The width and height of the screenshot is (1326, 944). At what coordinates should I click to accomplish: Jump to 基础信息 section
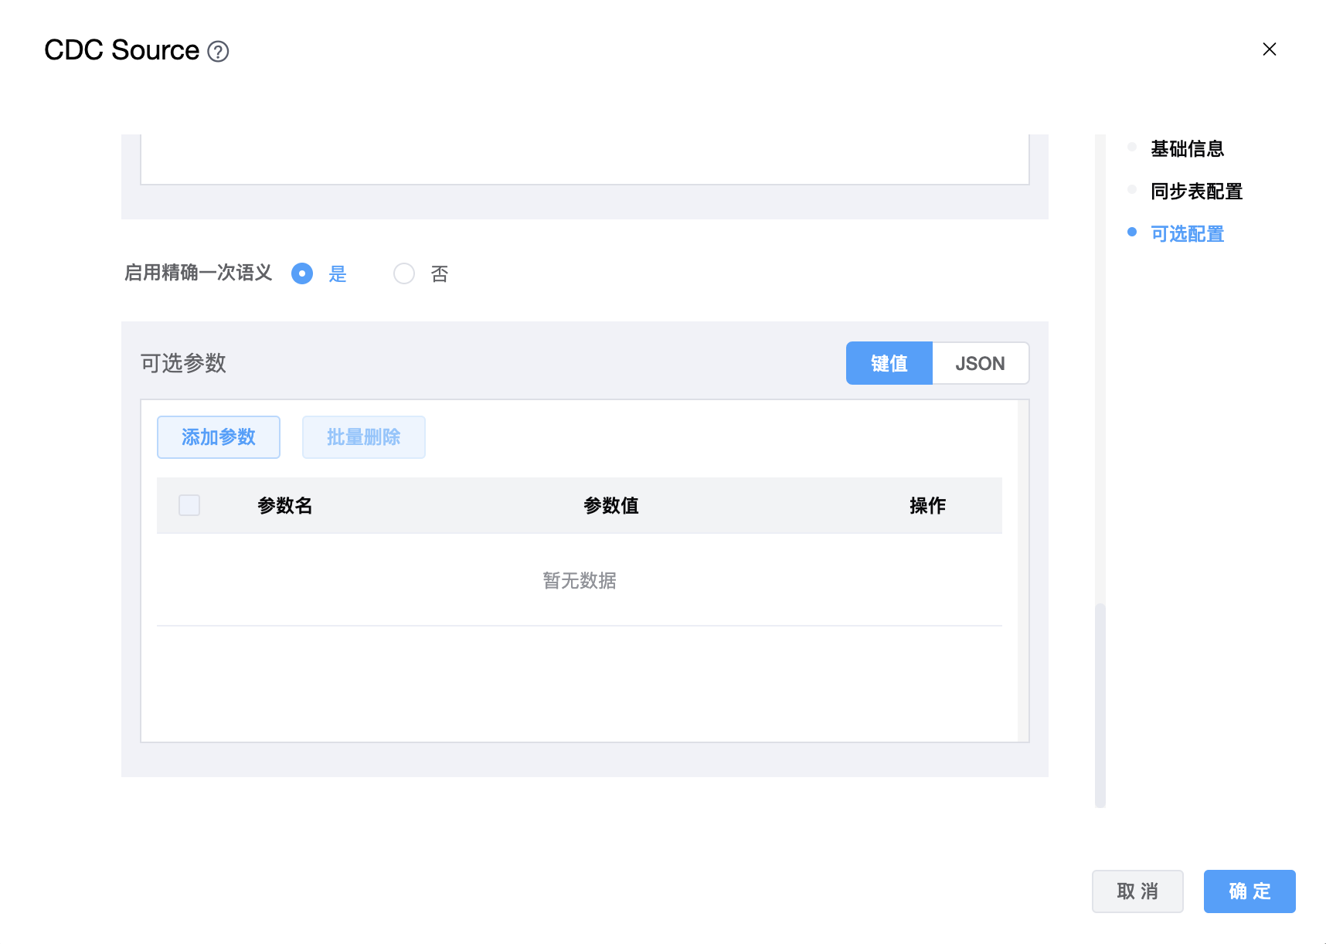coord(1186,148)
